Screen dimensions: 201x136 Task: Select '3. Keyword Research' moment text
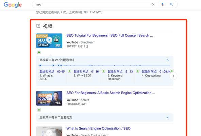click(x=115, y=77)
